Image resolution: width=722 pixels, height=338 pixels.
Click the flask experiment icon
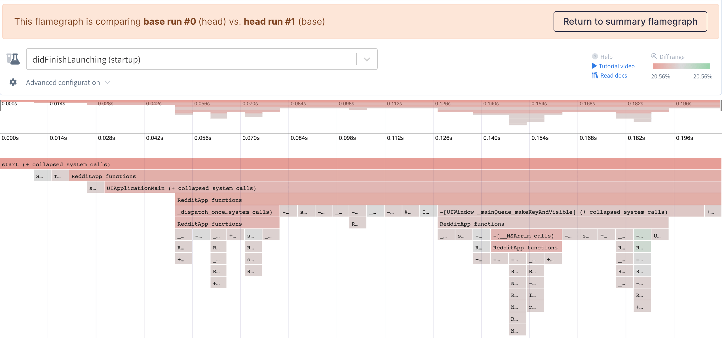[13, 59]
